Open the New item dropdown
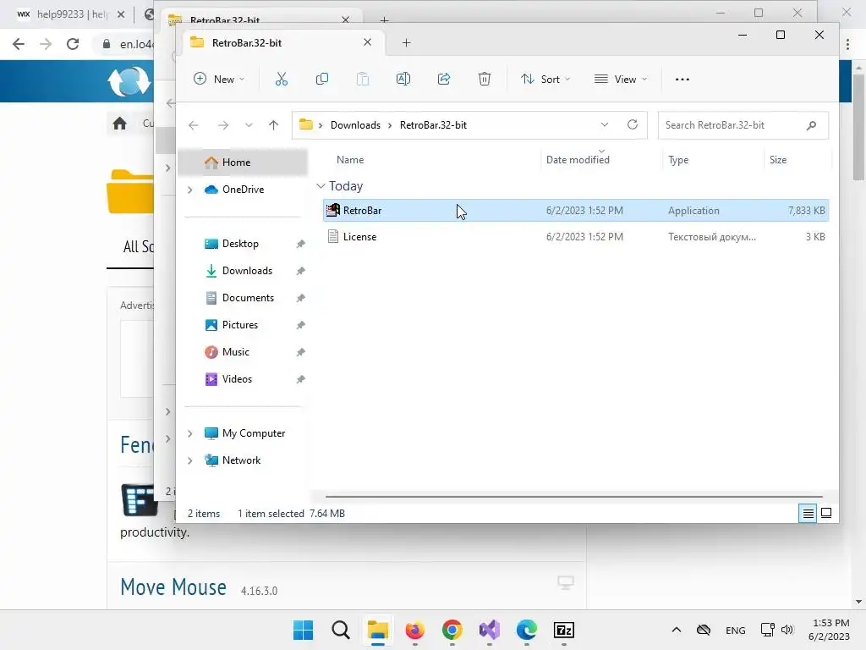 tap(219, 79)
